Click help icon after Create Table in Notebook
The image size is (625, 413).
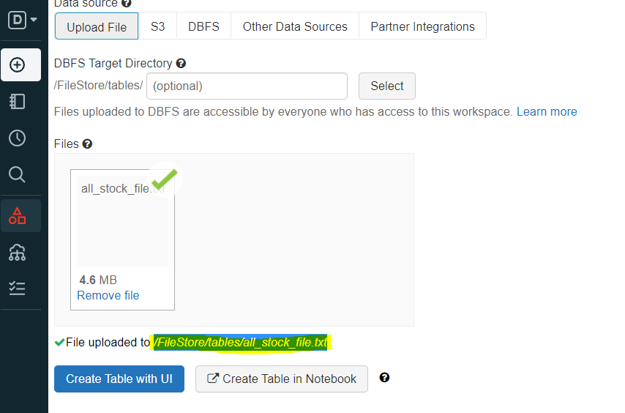click(384, 378)
